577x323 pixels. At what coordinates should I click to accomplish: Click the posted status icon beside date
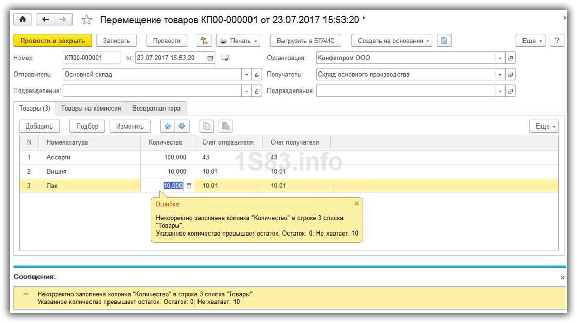click(x=225, y=58)
